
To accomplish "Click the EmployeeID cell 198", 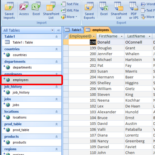I will tap(82, 42).
